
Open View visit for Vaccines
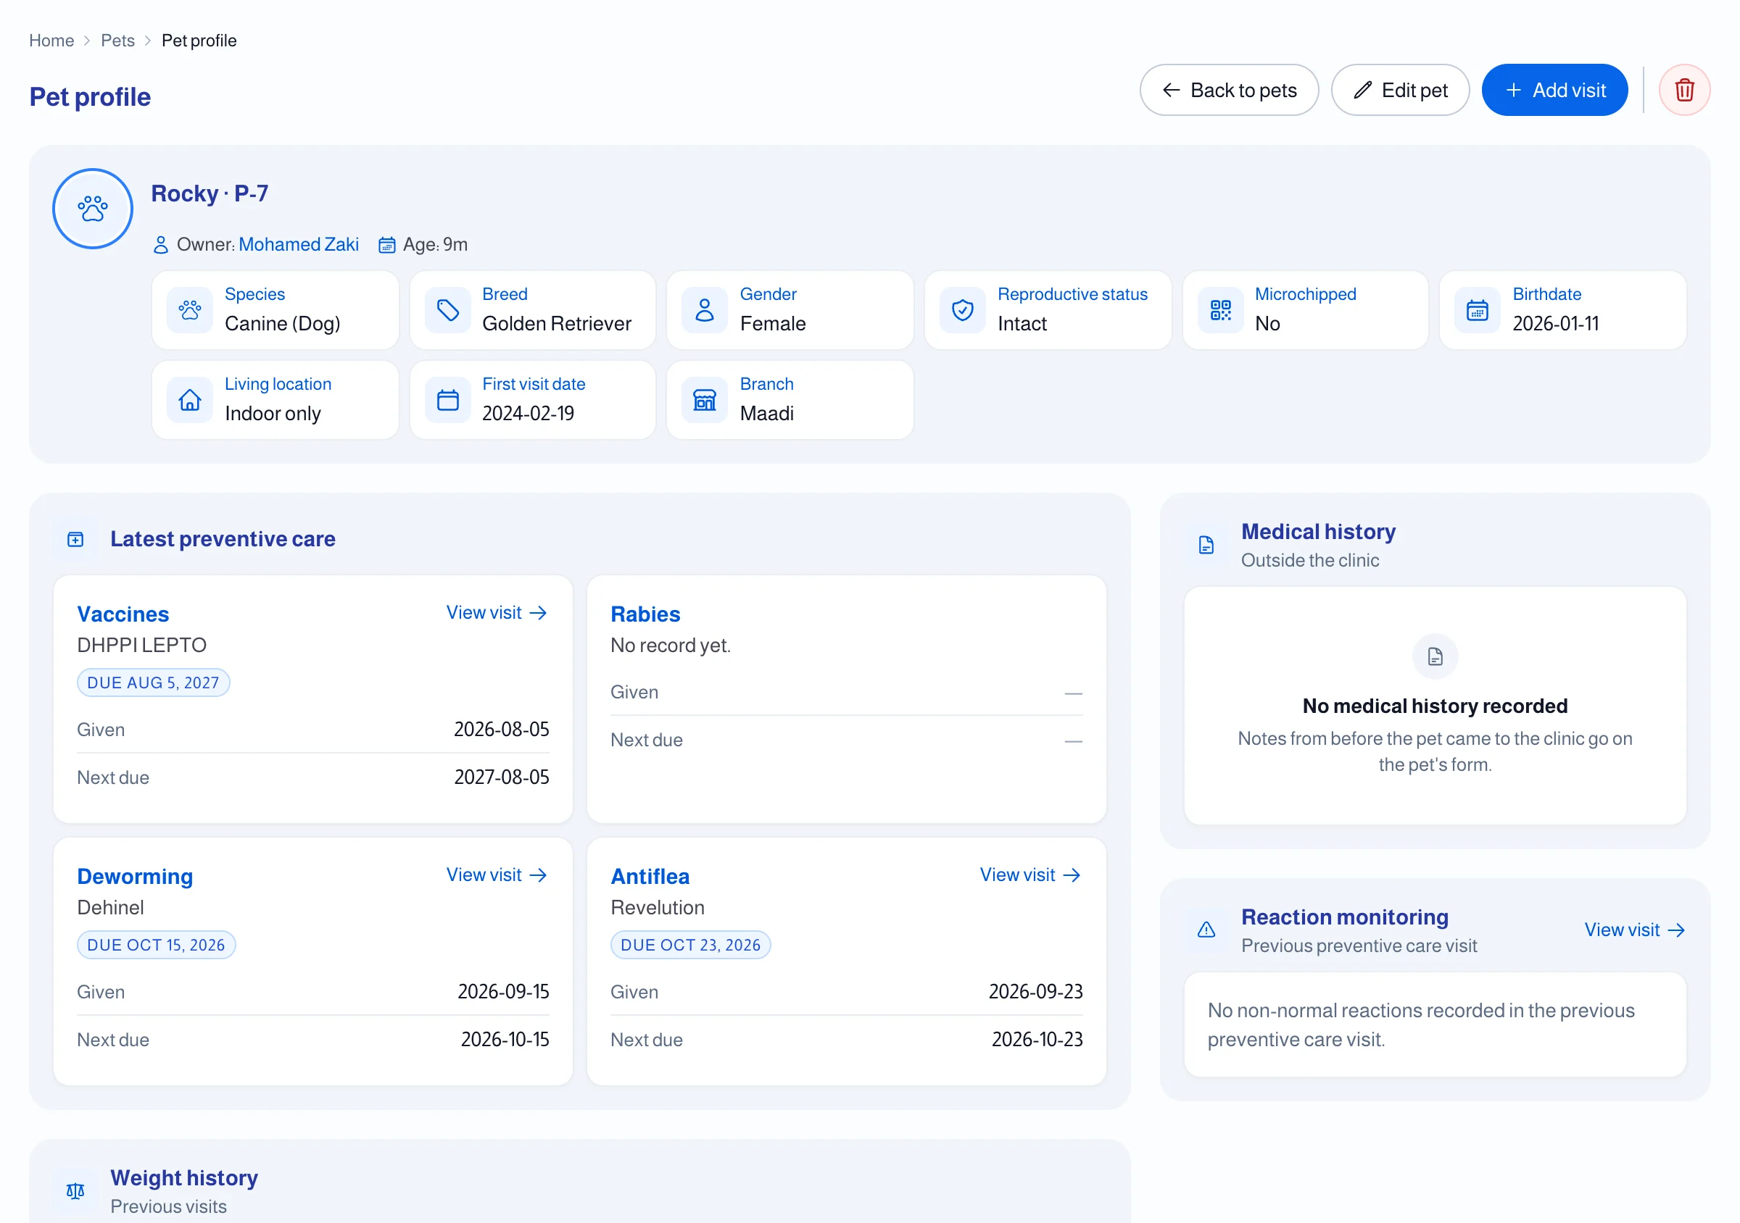tap(497, 613)
